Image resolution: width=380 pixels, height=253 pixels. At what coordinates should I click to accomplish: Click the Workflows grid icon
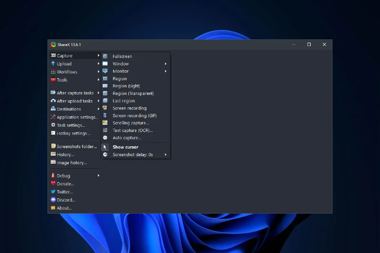click(x=53, y=72)
